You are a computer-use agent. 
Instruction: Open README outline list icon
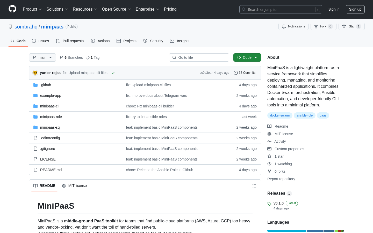tap(254, 186)
